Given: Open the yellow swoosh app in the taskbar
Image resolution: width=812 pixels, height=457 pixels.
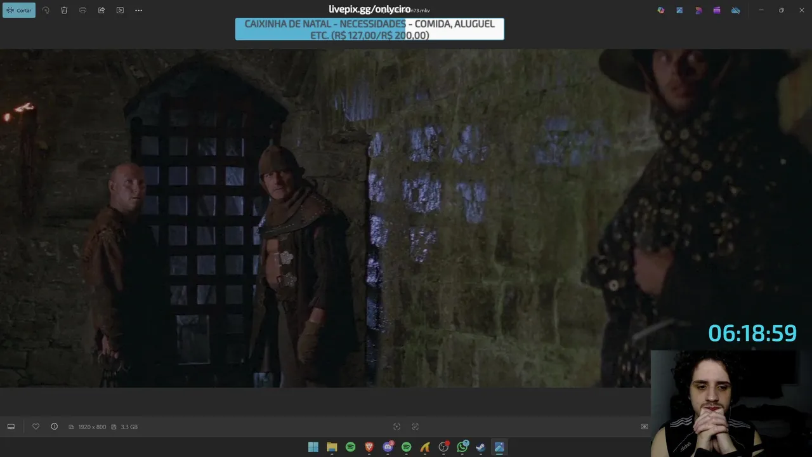Looking at the screenshot, I should click(x=425, y=447).
